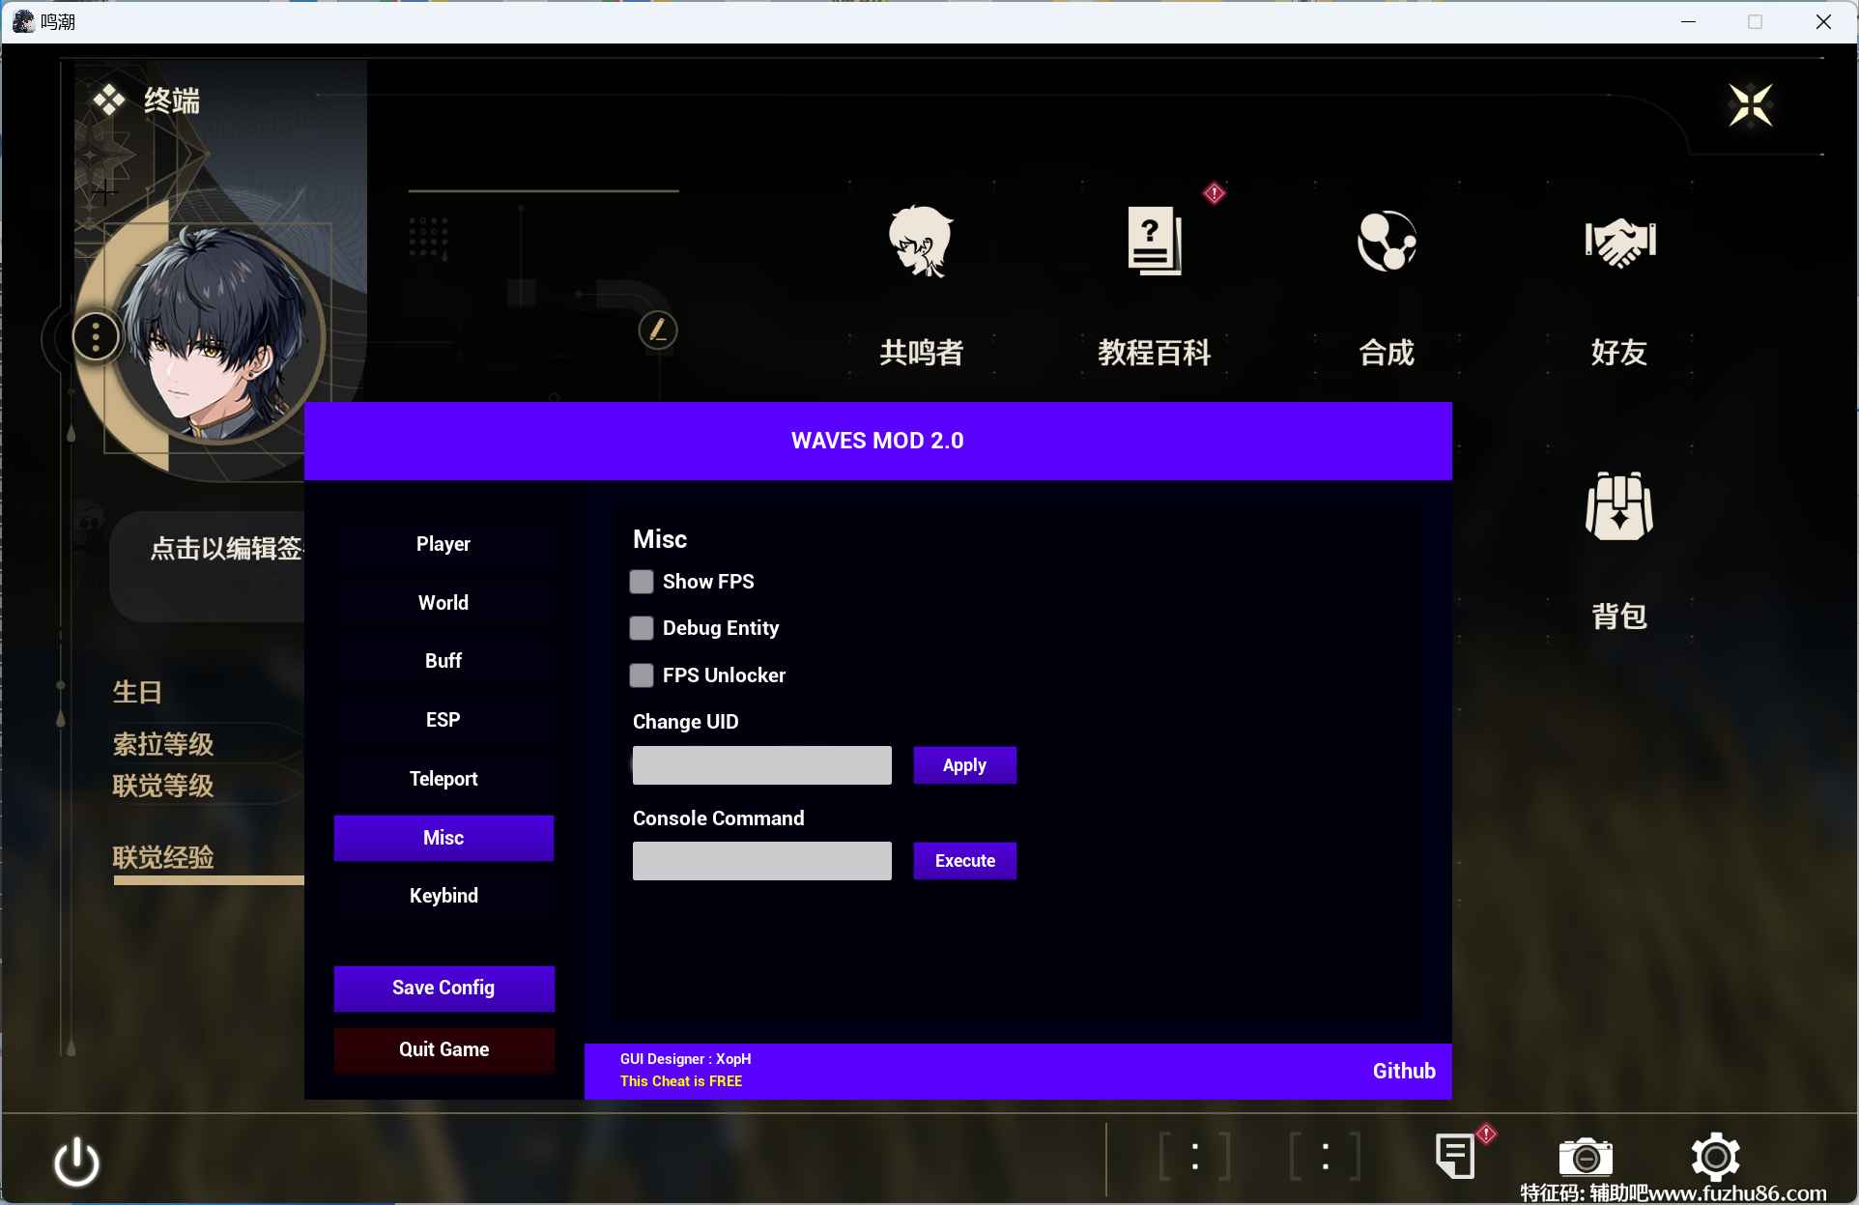This screenshot has height=1205, width=1859.
Task: Toggle the Show FPS checkbox
Action: click(x=643, y=582)
